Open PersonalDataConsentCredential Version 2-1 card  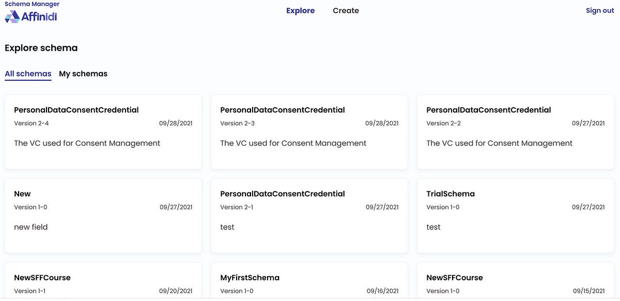point(309,215)
